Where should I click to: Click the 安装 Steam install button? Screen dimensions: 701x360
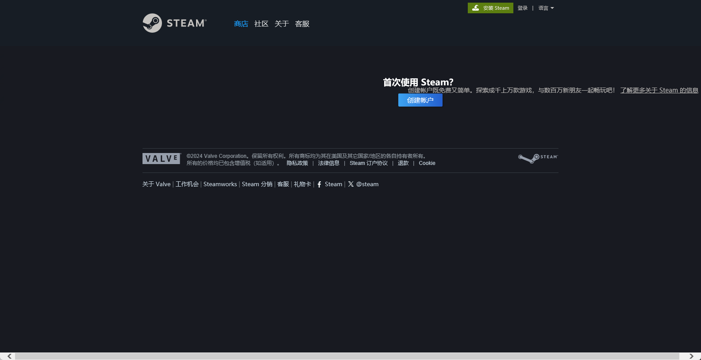click(490, 8)
